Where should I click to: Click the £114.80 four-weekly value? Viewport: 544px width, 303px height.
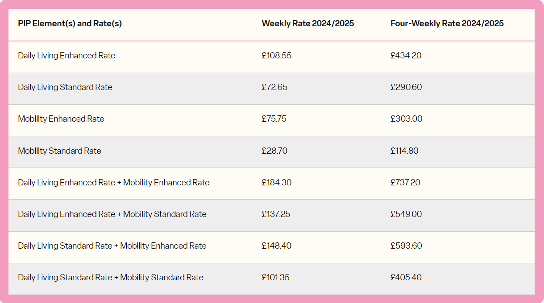click(x=404, y=151)
